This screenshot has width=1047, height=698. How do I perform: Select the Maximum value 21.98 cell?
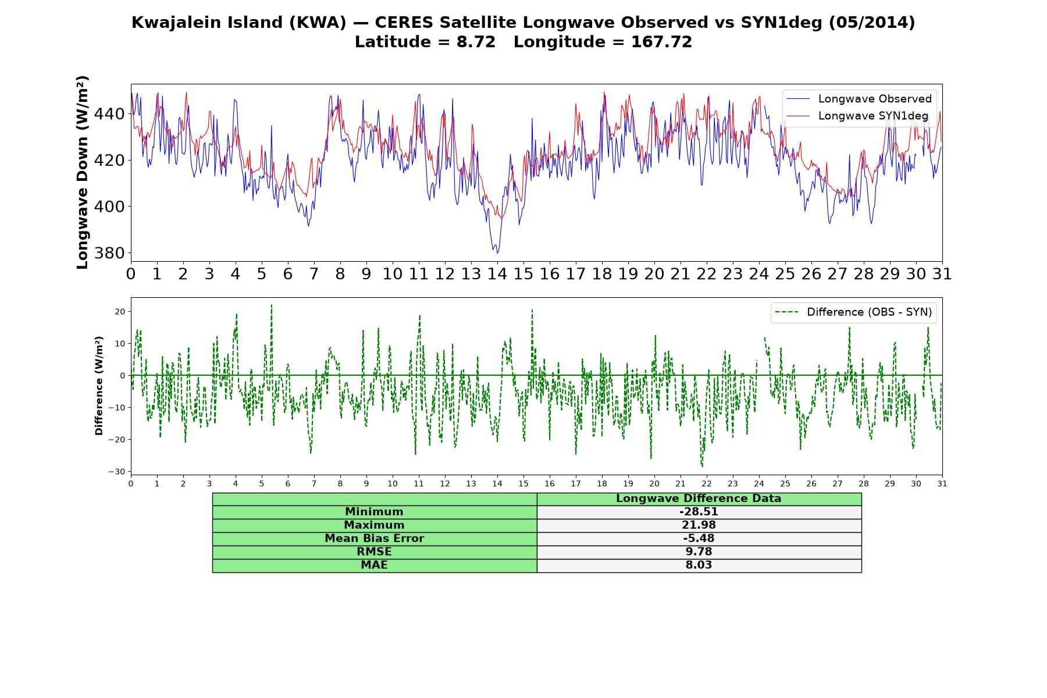coord(699,525)
